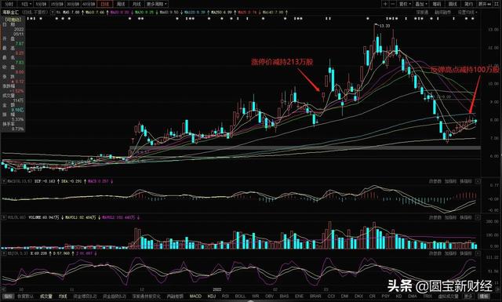The width and height of the screenshot is (502, 302).
Task: Click the MA10 moving average label
Action: pyautogui.click(x=95, y=13)
